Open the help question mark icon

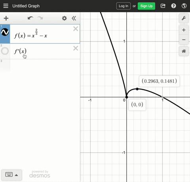tap(173, 6)
